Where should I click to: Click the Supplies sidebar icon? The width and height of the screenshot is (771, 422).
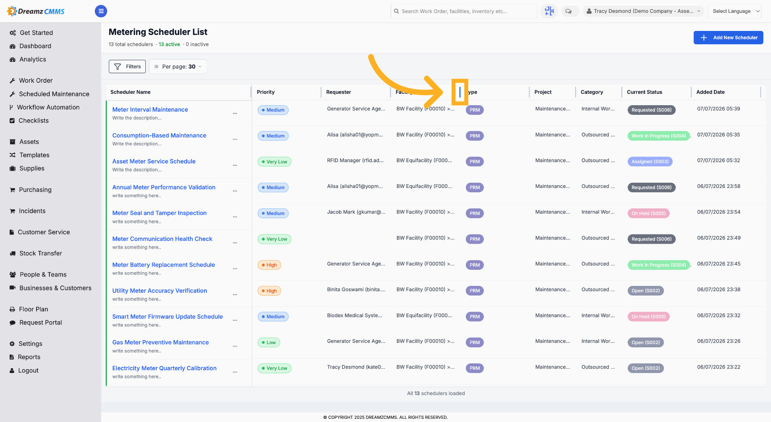(12, 169)
